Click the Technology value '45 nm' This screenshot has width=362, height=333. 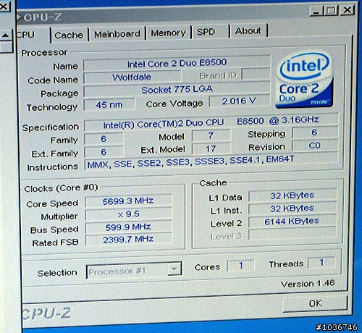(x=109, y=105)
